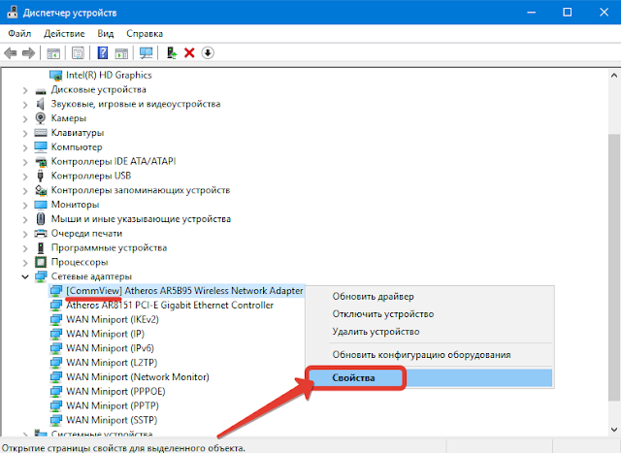Click the Контроллеры USB plug icon

(x=40, y=176)
